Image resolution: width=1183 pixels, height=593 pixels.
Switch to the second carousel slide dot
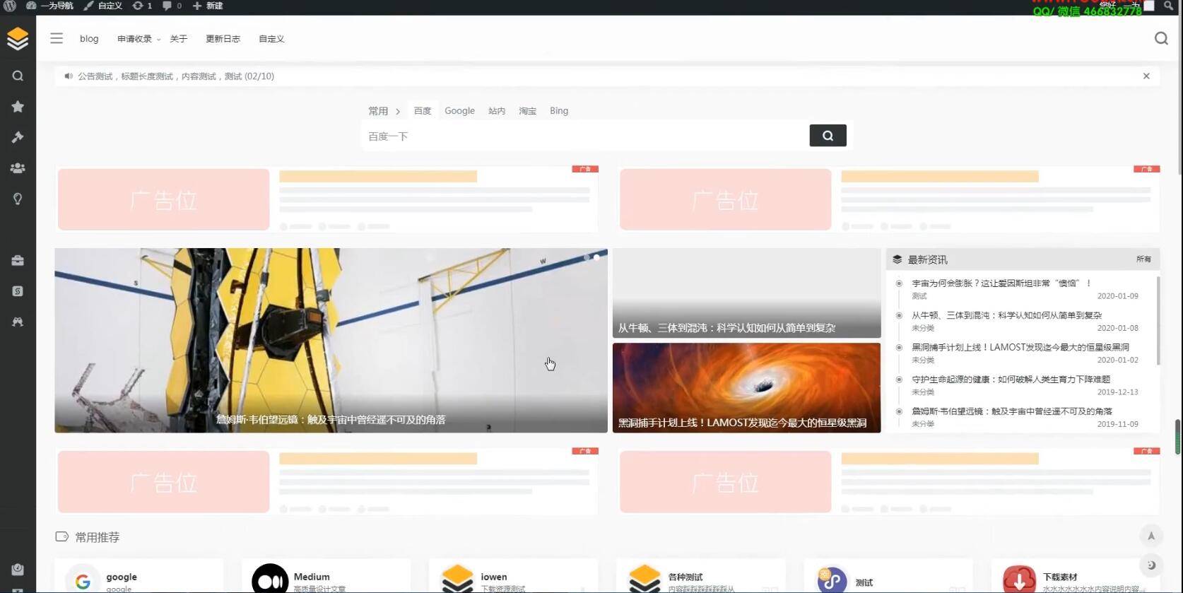coord(596,258)
